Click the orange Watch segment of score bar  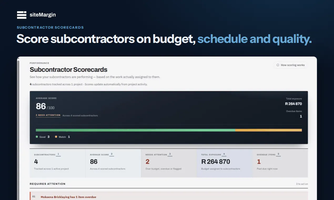(269, 130)
